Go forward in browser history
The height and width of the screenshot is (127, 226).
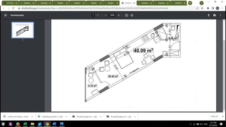pos(8,8)
